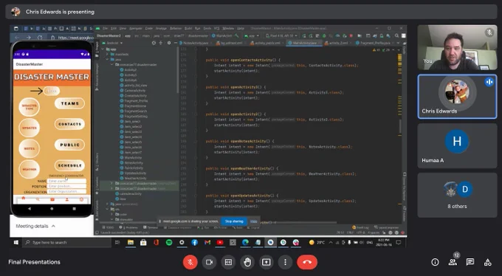Open WeatherActivity in the project tree
Image resolution: width=502 pixels, height=276 pixels.
pos(133,179)
